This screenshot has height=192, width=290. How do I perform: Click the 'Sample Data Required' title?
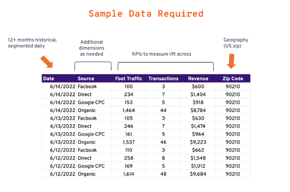pos(146,14)
